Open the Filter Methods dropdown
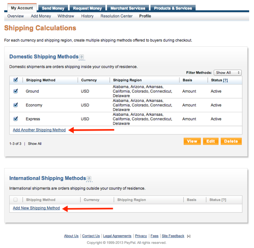Image resolution: width=254 pixels, height=248 pixels. (227, 73)
